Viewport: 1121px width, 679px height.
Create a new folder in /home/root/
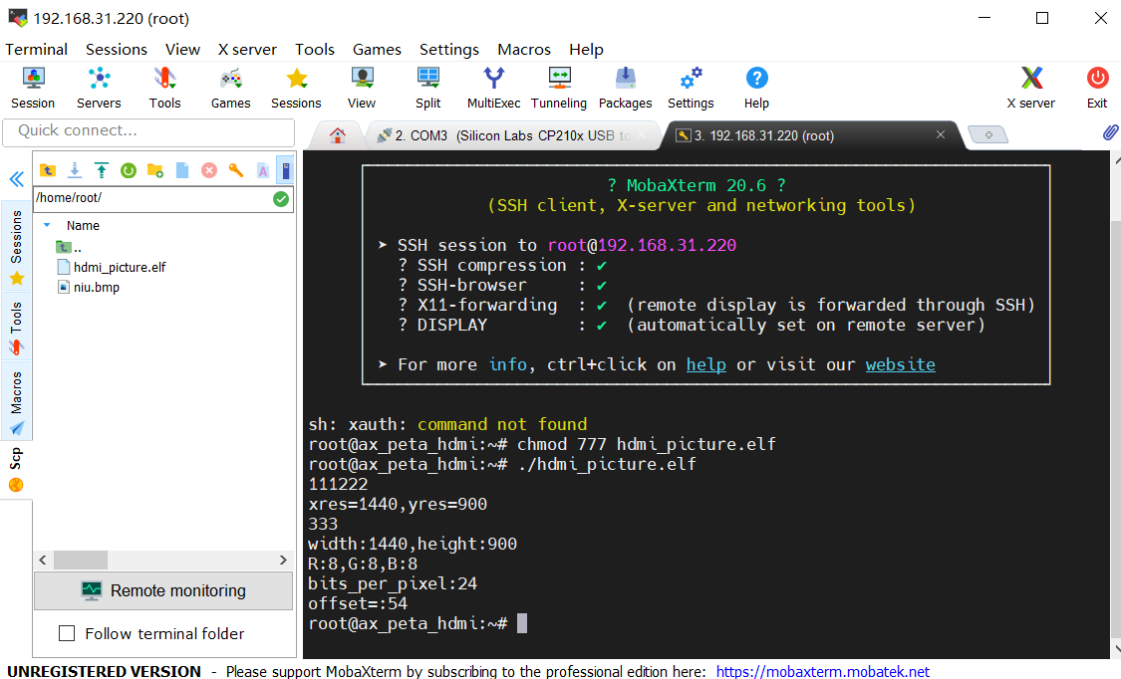154,170
